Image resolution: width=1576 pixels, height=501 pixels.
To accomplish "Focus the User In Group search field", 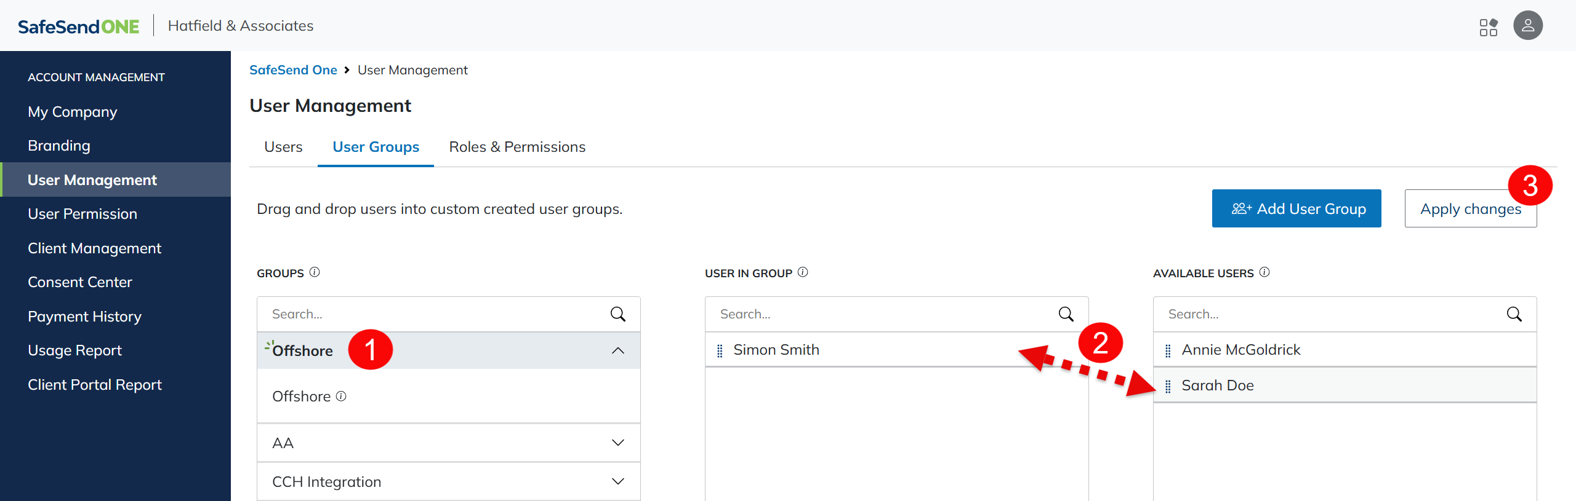I will (880, 314).
